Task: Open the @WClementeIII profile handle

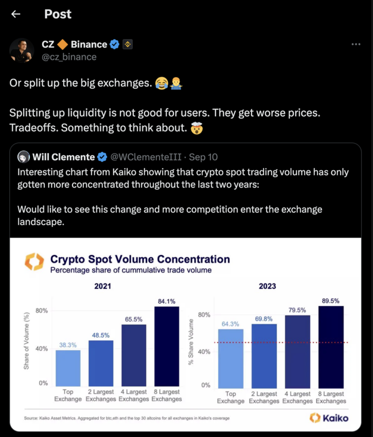Action: click(x=146, y=156)
